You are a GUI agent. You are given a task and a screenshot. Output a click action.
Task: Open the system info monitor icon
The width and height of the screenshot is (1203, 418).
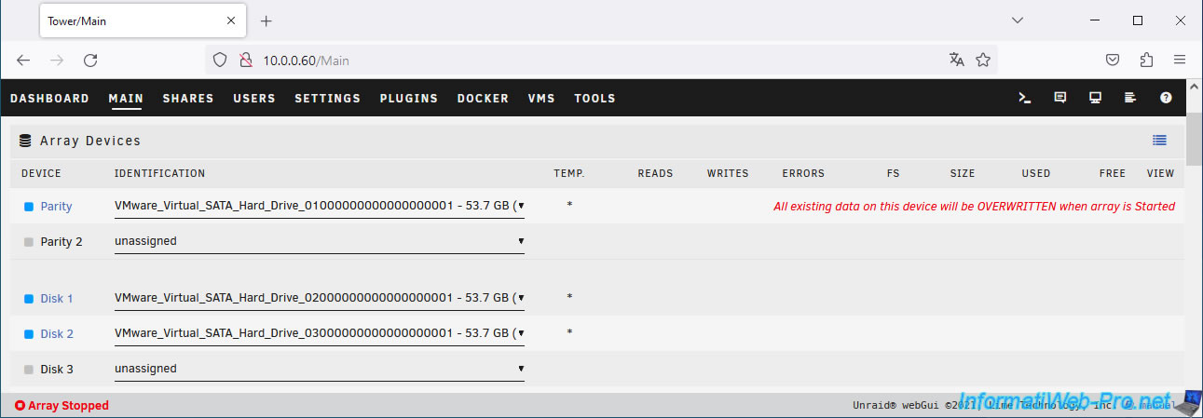(x=1095, y=98)
